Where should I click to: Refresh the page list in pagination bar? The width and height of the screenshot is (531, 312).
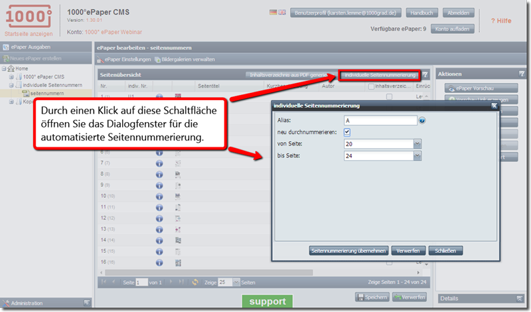click(195, 282)
